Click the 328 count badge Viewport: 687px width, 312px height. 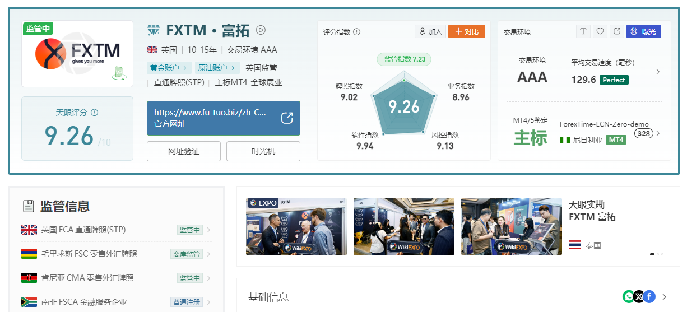643,133
